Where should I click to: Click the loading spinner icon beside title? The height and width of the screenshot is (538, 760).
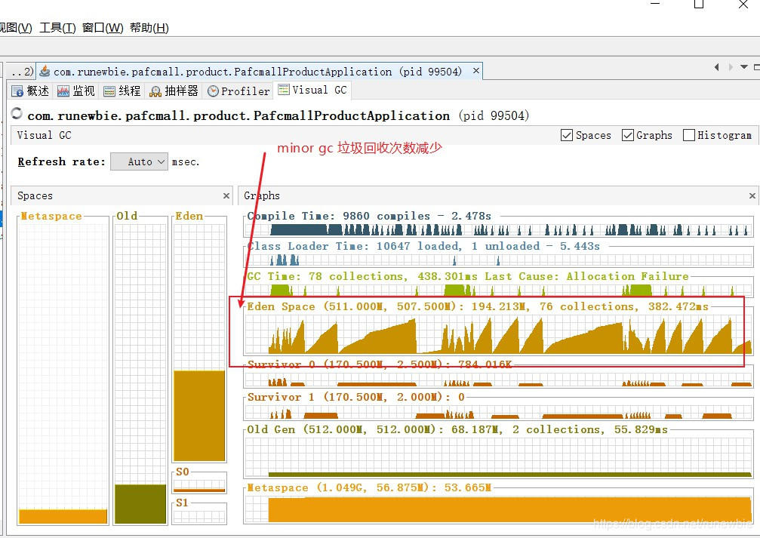[17, 113]
